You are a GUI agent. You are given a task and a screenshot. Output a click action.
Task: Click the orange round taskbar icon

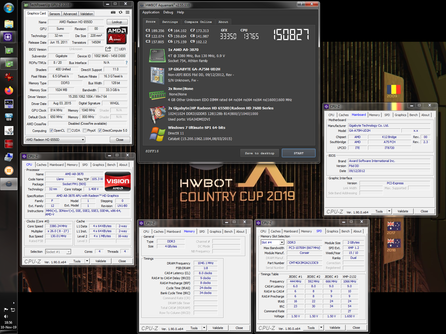(9, 171)
